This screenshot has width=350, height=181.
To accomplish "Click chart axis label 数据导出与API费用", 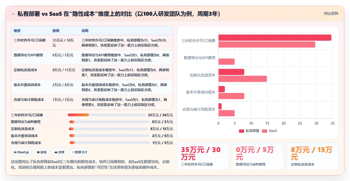I will pyautogui.click(x=199, y=58).
